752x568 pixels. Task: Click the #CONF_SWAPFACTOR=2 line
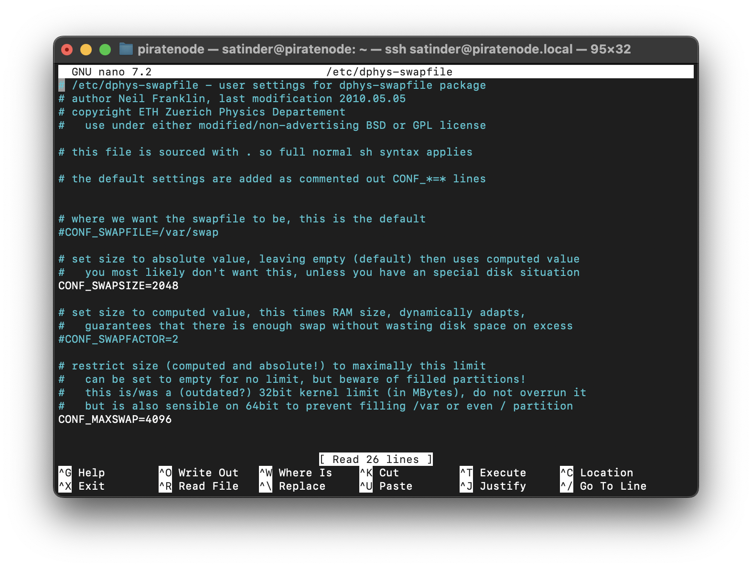pyautogui.click(x=118, y=339)
